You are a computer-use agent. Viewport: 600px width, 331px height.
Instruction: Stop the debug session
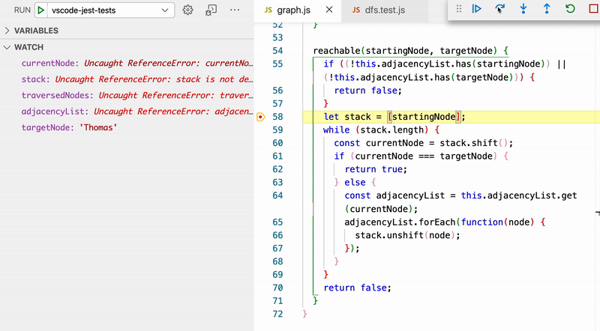coord(593,9)
